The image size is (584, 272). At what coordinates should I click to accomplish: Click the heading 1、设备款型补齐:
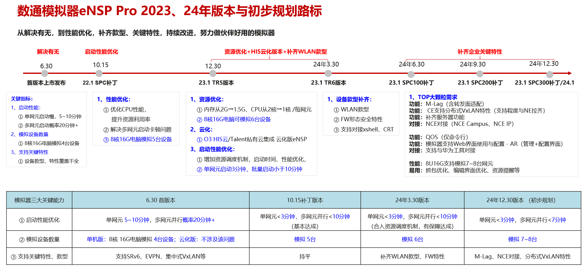pyautogui.click(x=350, y=99)
